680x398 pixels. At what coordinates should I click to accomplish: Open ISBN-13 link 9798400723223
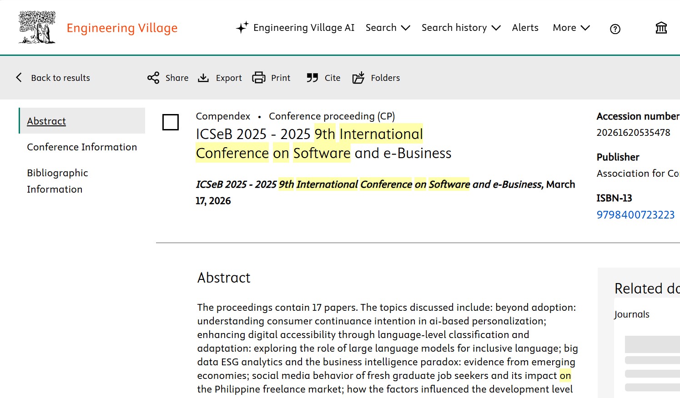pyautogui.click(x=635, y=214)
